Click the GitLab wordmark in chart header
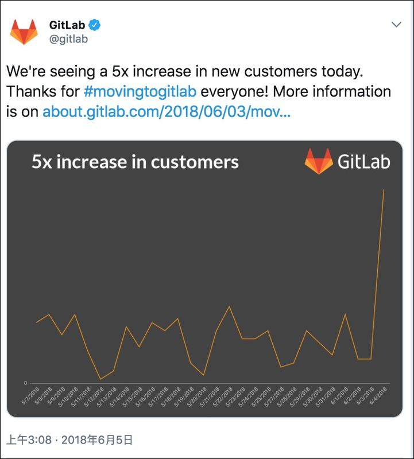 tap(364, 162)
